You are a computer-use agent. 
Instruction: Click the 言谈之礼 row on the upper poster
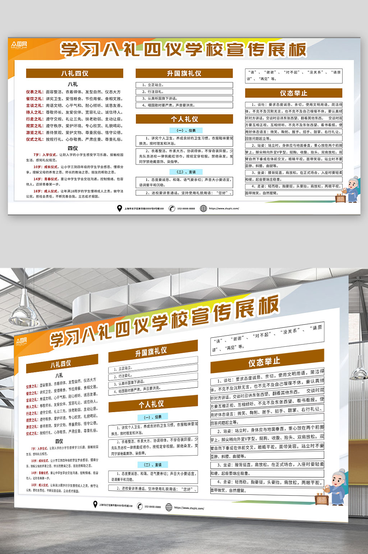point(74,106)
